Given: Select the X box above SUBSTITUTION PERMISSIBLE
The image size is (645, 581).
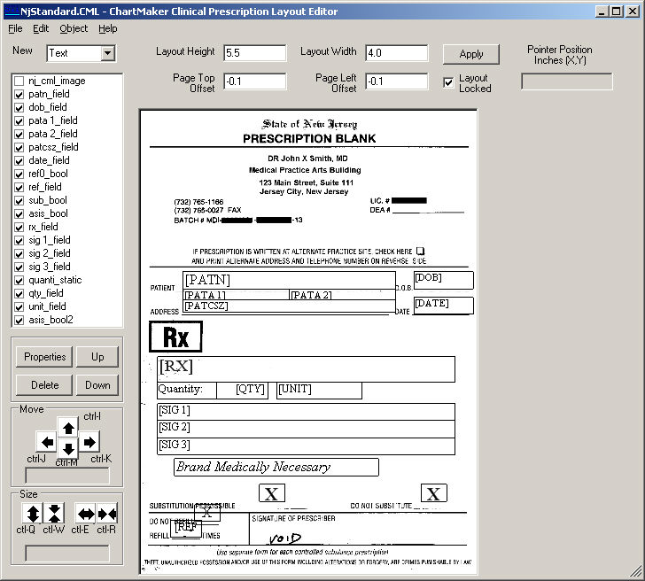Looking at the screenshot, I should coord(272,493).
